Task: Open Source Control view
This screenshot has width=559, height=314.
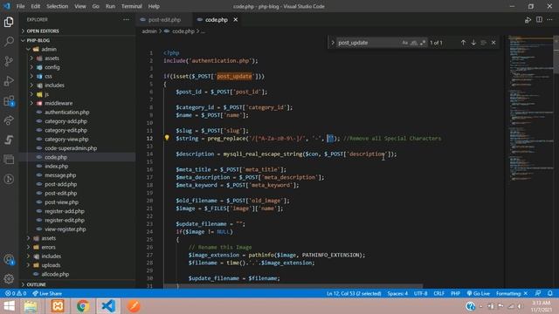Action: pos(9,61)
